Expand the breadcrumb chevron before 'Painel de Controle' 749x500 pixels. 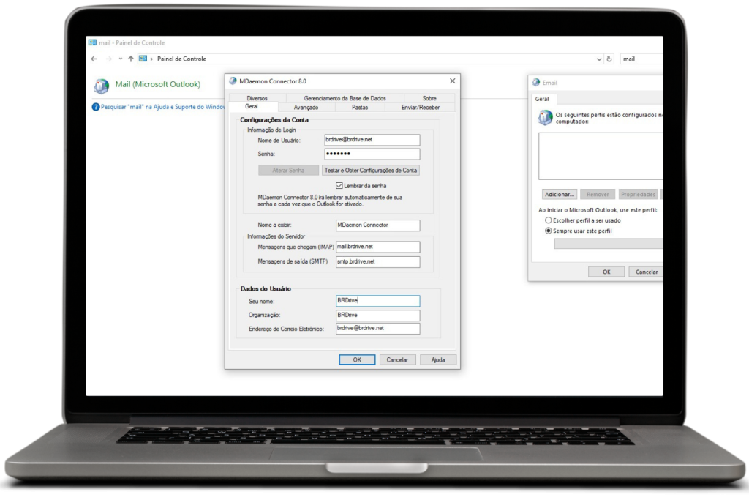pos(151,59)
